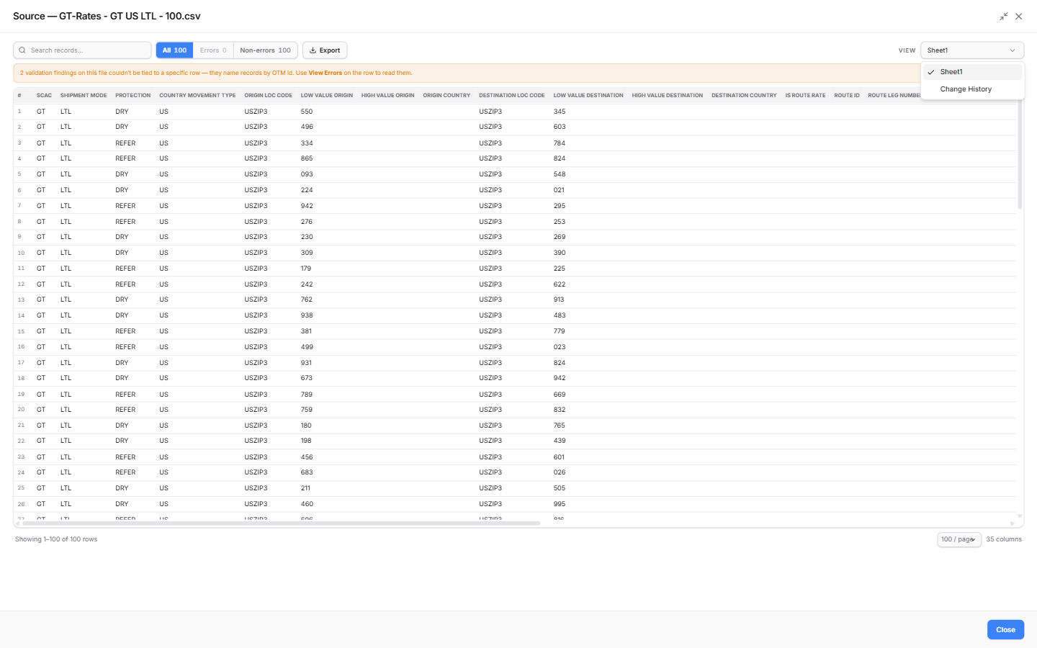Click the checkmark next to Sheet1
1037x648 pixels.
click(x=931, y=72)
